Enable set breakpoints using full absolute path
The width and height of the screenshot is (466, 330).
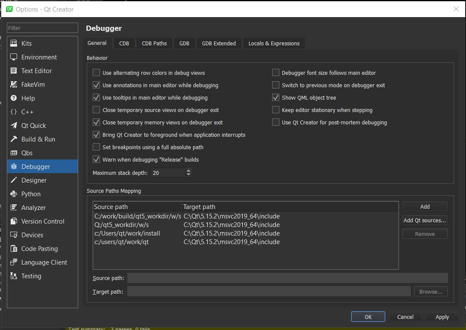tap(96, 147)
